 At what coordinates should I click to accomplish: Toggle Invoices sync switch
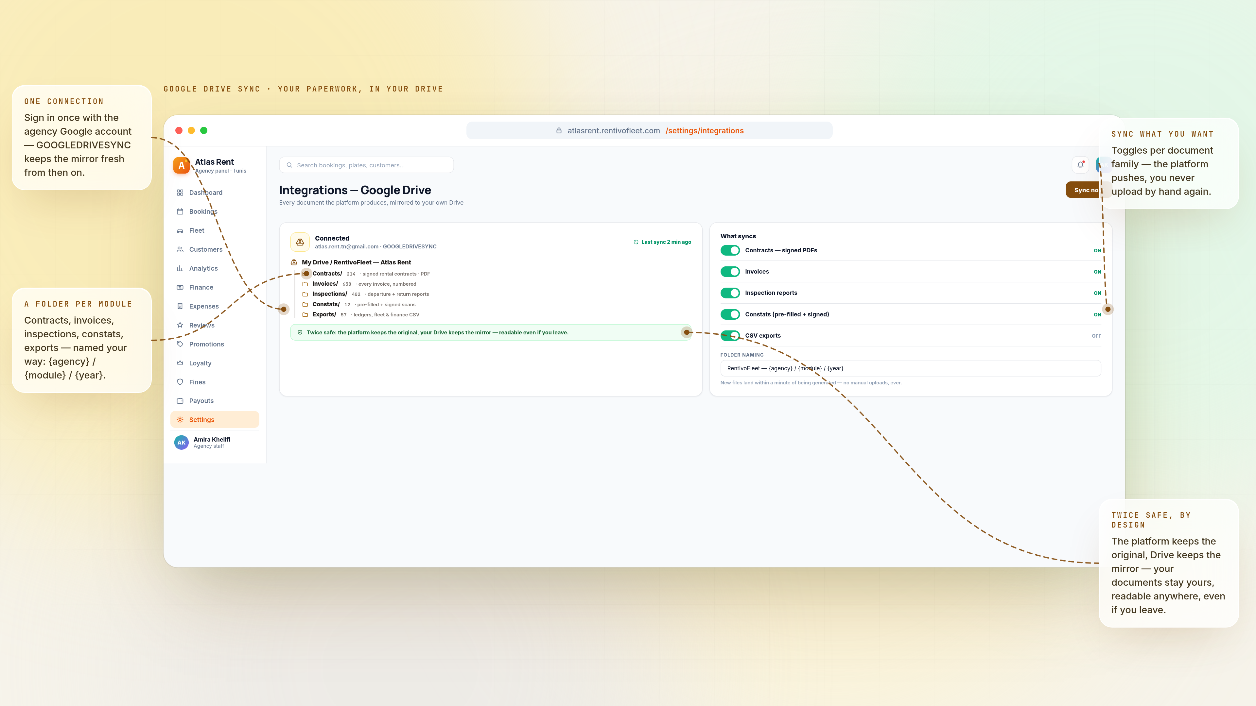tap(730, 272)
